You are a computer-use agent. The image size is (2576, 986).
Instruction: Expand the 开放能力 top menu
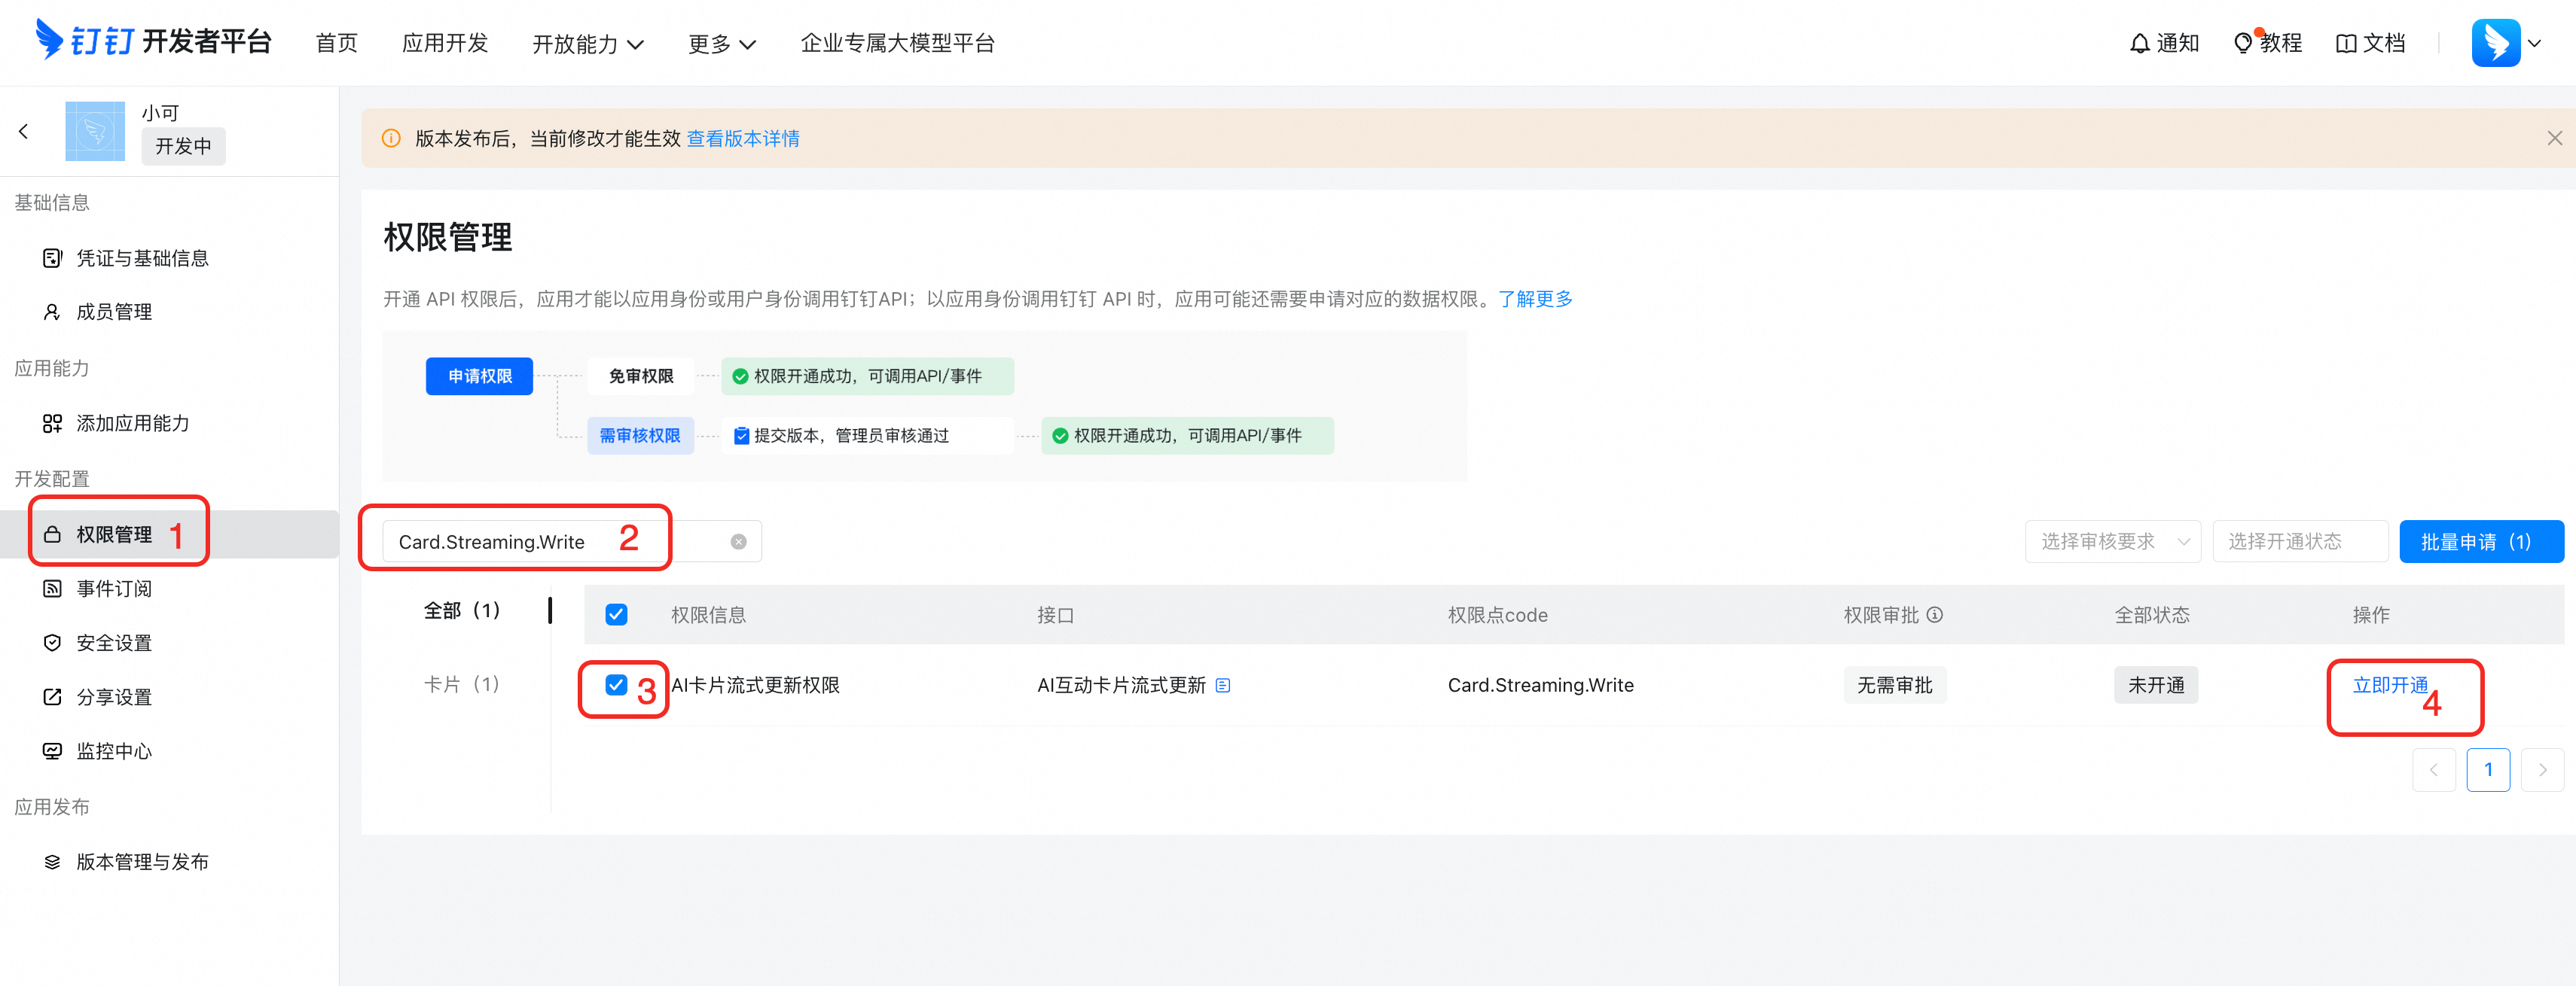pos(587,44)
